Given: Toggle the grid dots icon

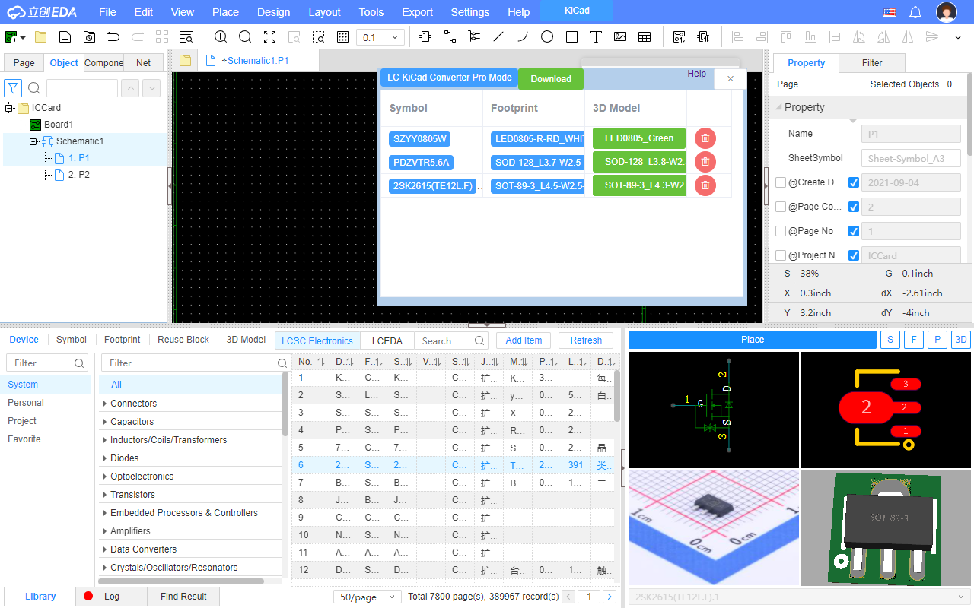Looking at the screenshot, I should coord(342,36).
